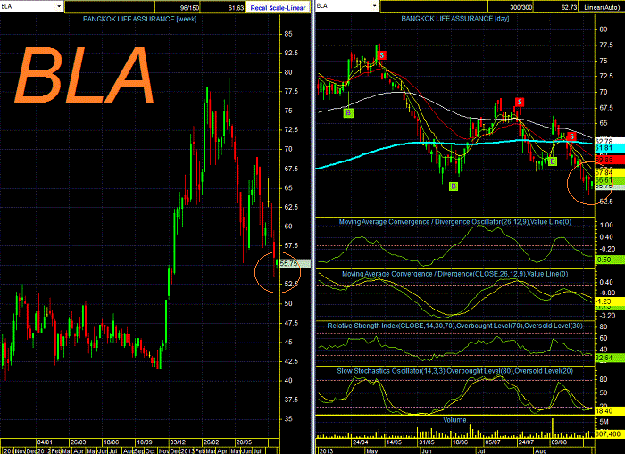Open the BLA symbol dropdown in daily chart
The height and width of the screenshot is (454, 625).
pyautogui.click(x=374, y=6)
